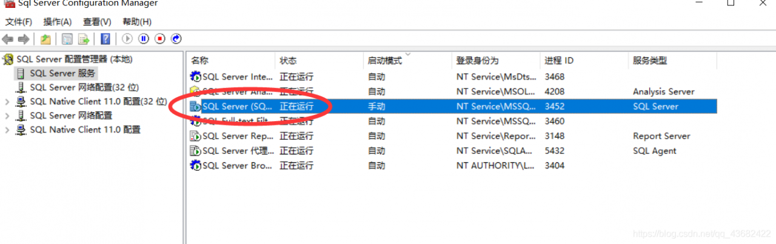
Task: Click the Stop service toolbar icon
Action: pyautogui.click(x=160, y=39)
